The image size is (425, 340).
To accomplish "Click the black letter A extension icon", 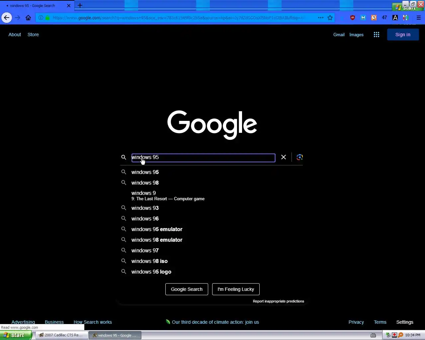I will pyautogui.click(x=395, y=18).
